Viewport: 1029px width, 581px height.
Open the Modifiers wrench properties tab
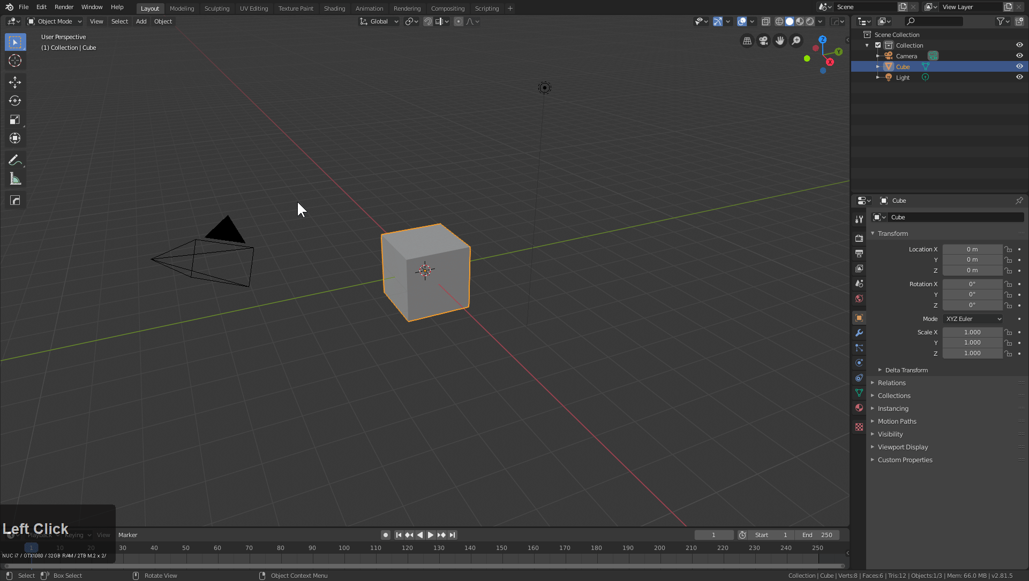click(x=859, y=333)
